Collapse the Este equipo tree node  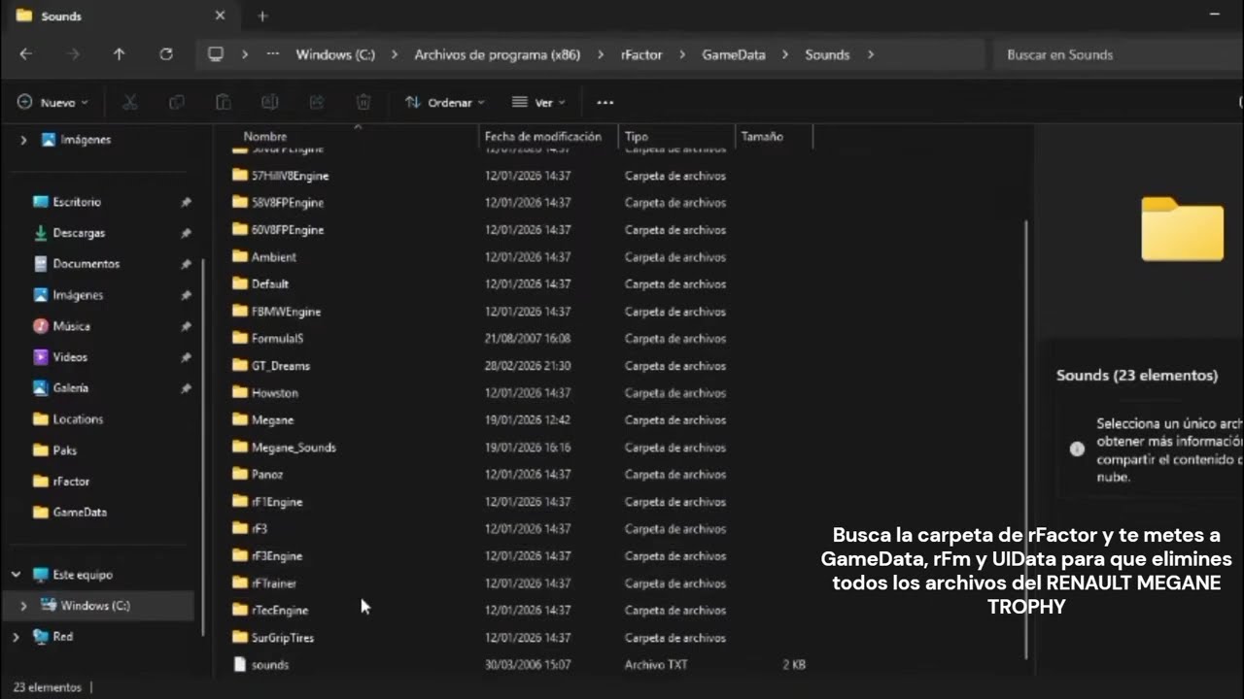(x=16, y=575)
